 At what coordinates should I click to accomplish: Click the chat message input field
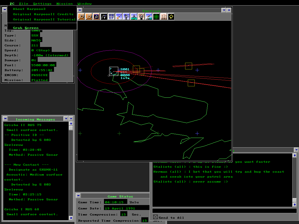(224, 211)
